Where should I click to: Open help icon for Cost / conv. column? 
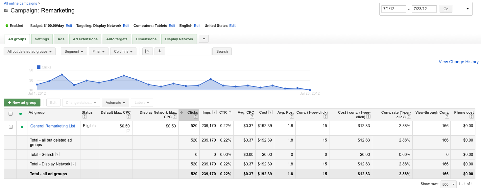[x=369, y=117]
